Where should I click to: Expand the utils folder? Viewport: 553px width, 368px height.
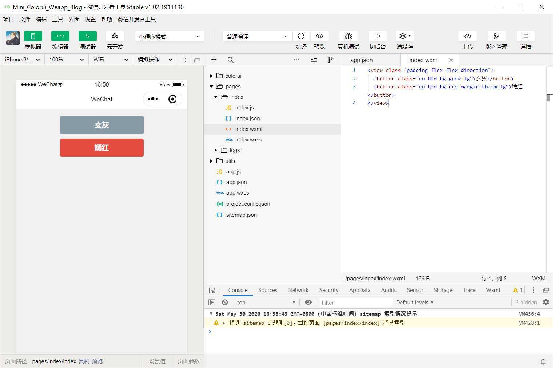pyautogui.click(x=211, y=161)
